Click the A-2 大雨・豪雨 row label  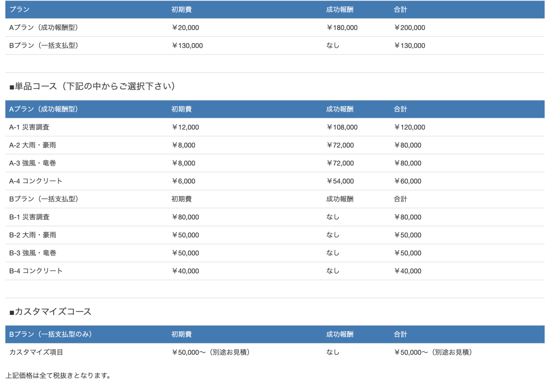pyautogui.click(x=32, y=145)
